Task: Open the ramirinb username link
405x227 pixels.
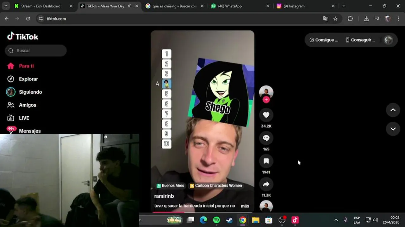Action: (x=164, y=196)
